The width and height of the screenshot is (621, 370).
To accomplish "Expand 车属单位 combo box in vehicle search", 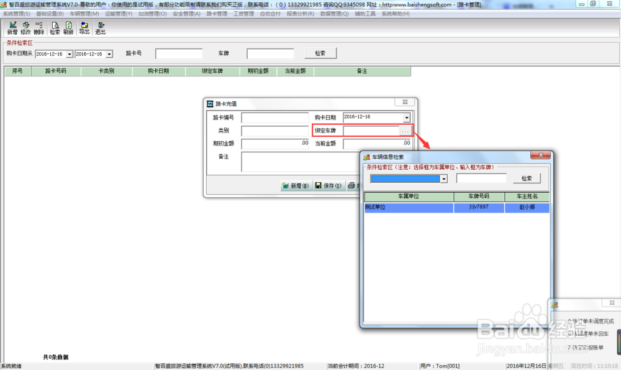I will coord(443,179).
